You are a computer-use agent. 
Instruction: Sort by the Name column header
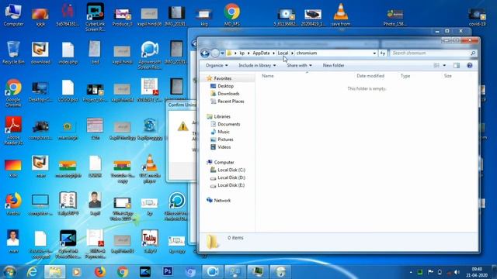267,76
